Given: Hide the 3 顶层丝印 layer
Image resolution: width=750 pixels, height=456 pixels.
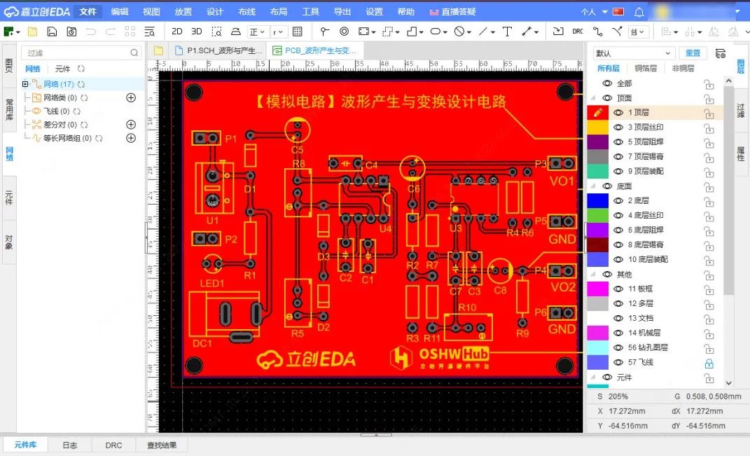Looking at the screenshot, I should click(x=618, y=127).
